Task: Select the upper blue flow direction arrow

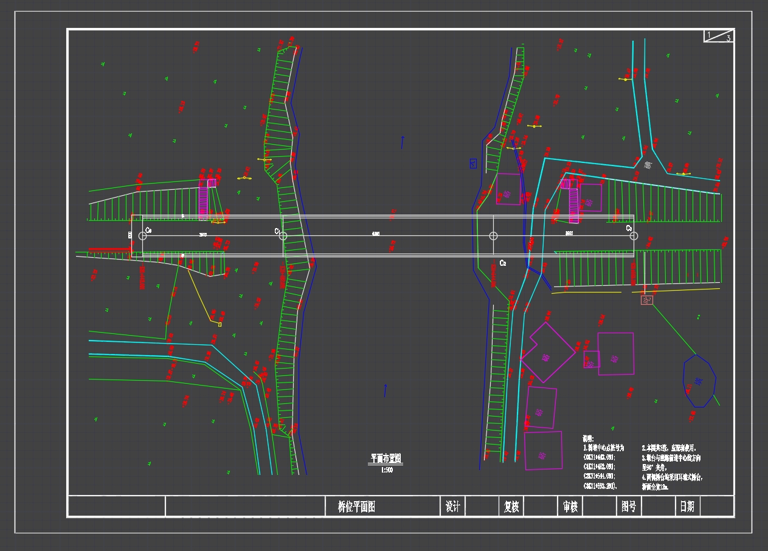Action: 402,142
